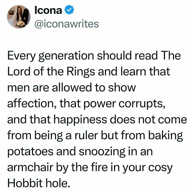The height and width of the screenshot is (195, 195).
Task: Click the word "ruler" in the tweet
Action: tap(86, 135)
